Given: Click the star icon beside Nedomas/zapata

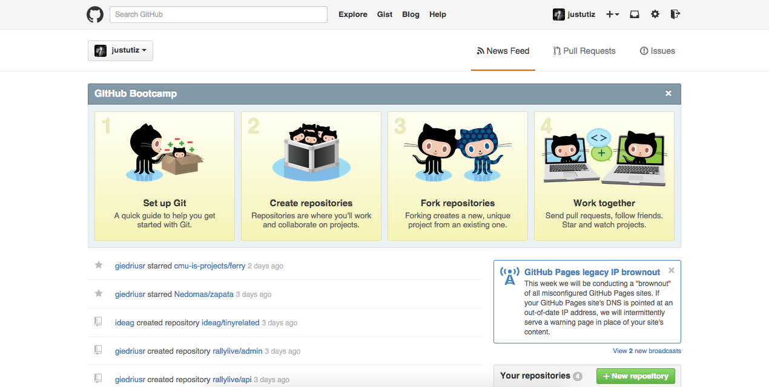Looking at the screenshot, I should (99, 293).
